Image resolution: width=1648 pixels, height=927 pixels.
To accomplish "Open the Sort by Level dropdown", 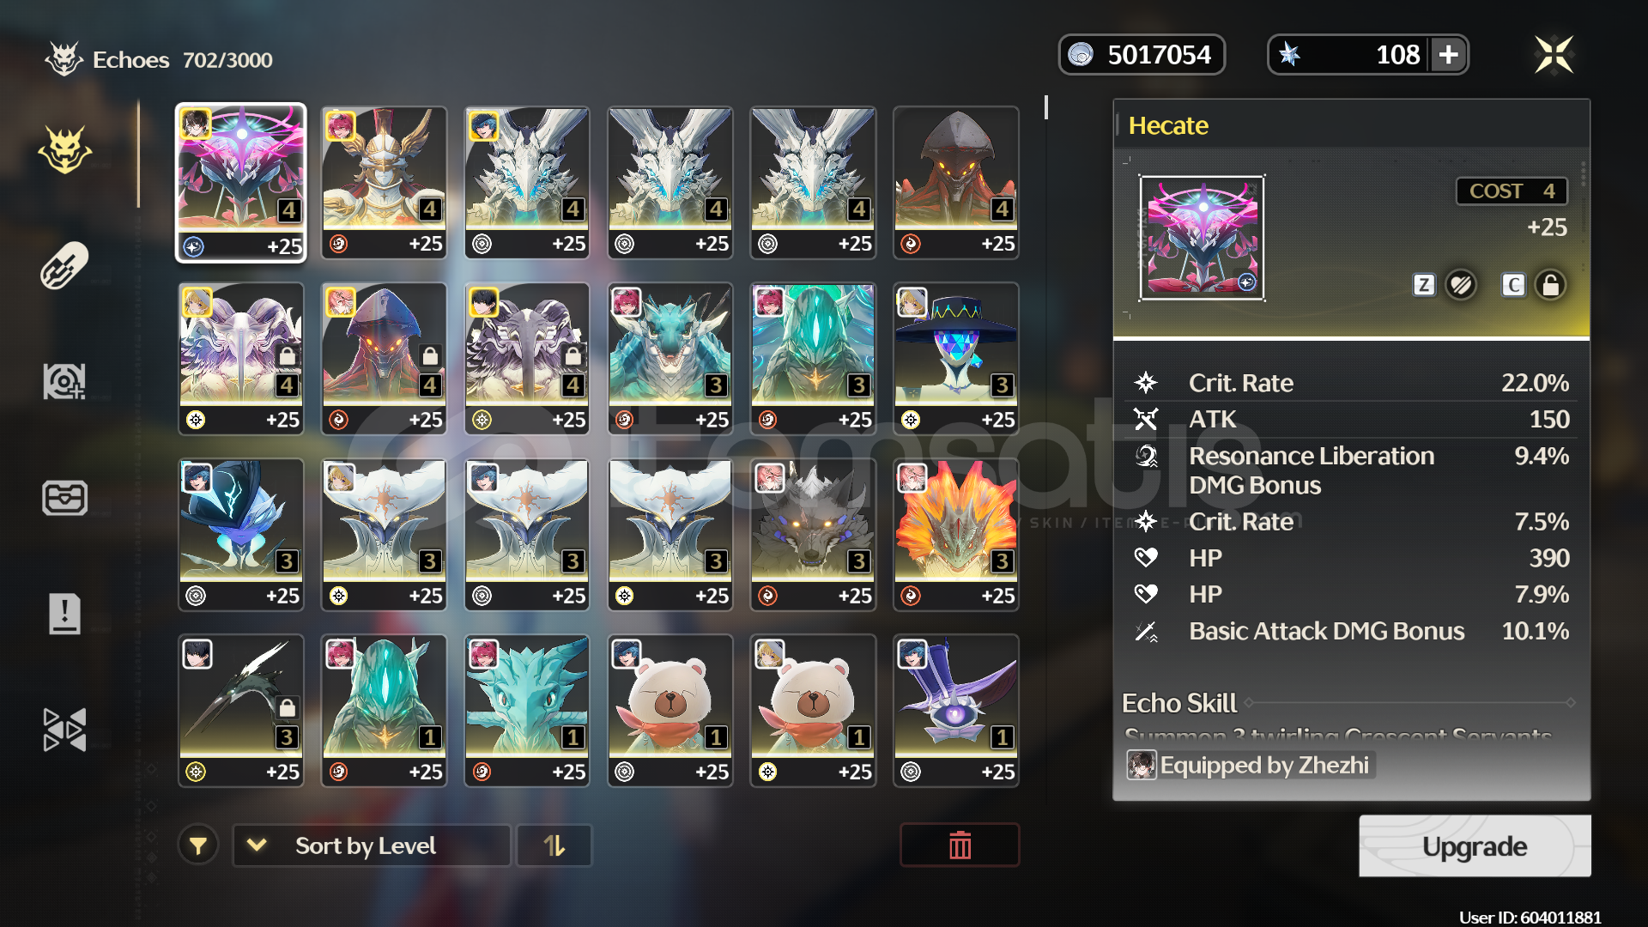I will [372, 846].
